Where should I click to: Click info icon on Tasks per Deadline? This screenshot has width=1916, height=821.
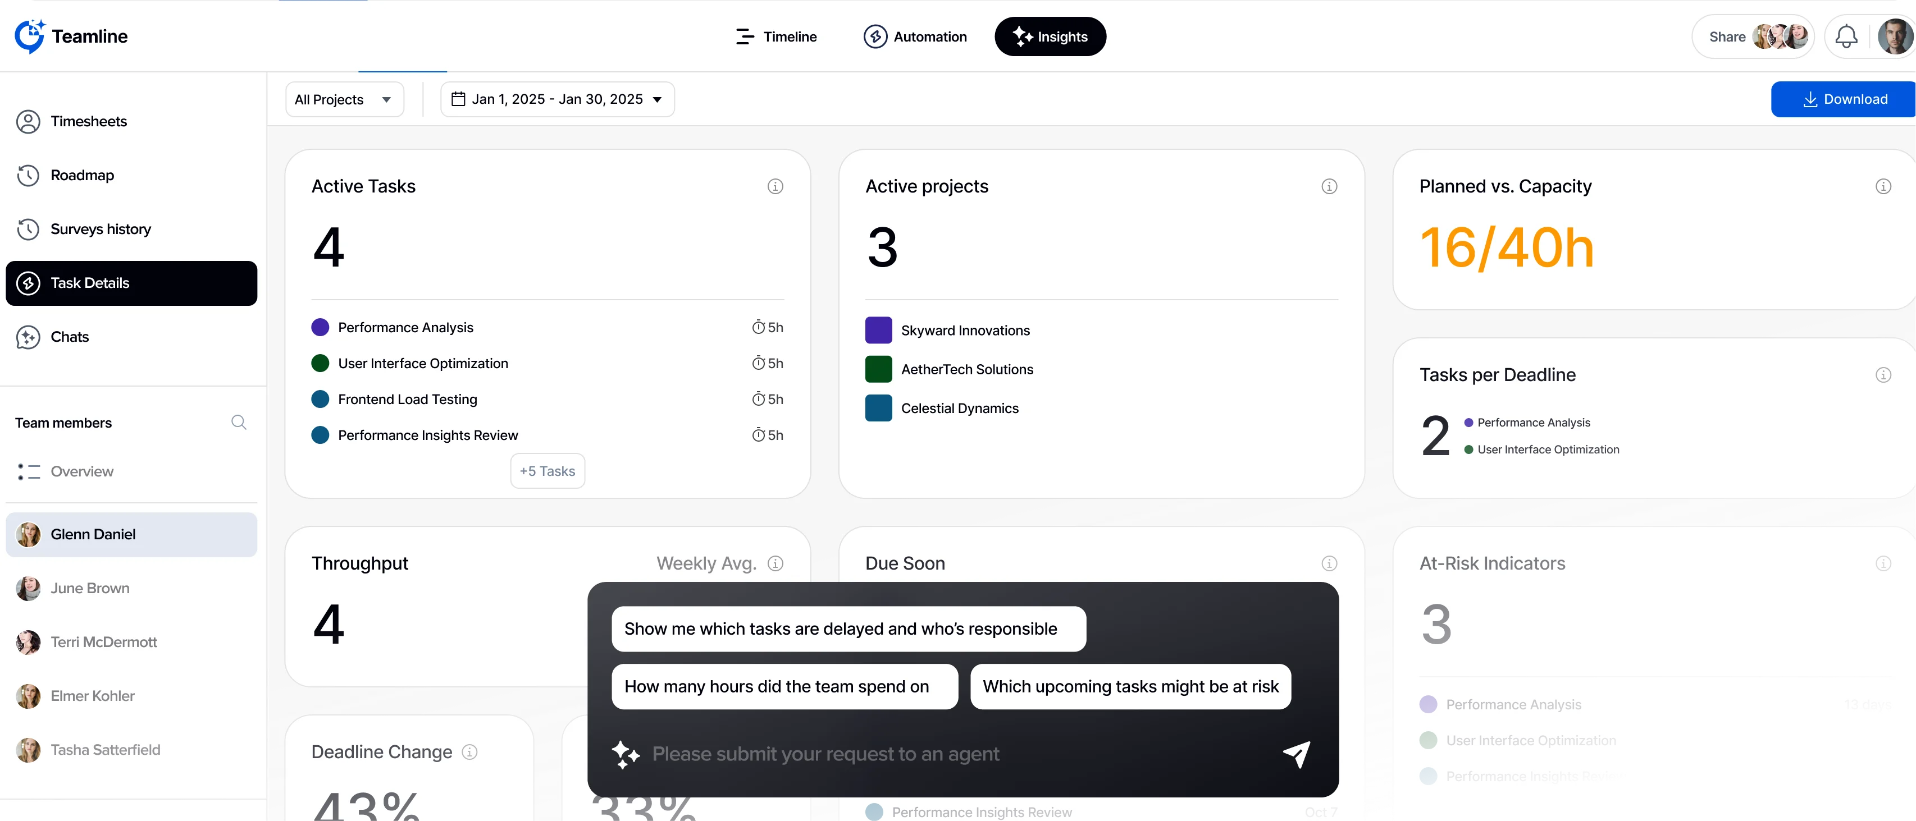[x=1882, y=375]
